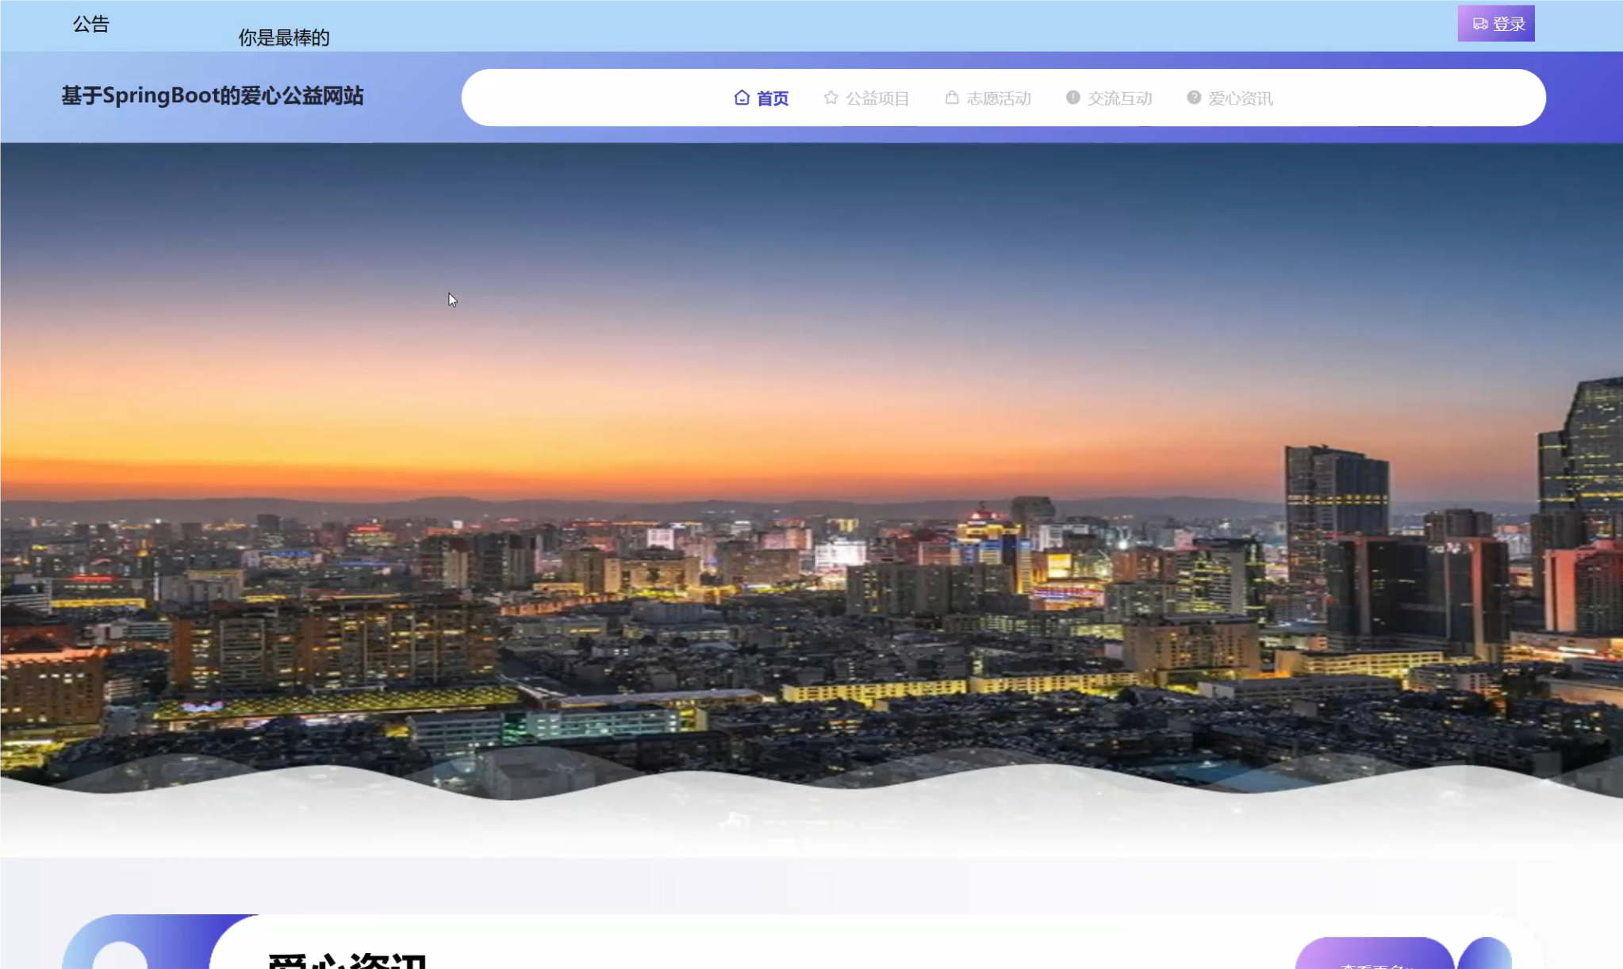
Task: Click the exclamation icon beside 交流互动
Action: point(1072,98)
